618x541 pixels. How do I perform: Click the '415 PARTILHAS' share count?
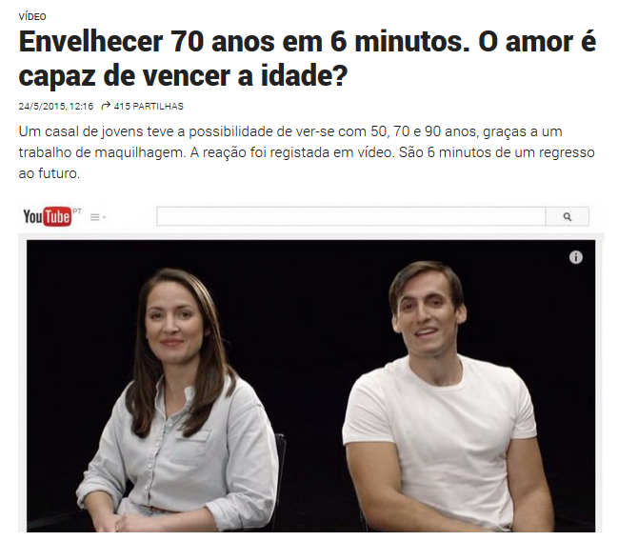click(x=149, y=107)
